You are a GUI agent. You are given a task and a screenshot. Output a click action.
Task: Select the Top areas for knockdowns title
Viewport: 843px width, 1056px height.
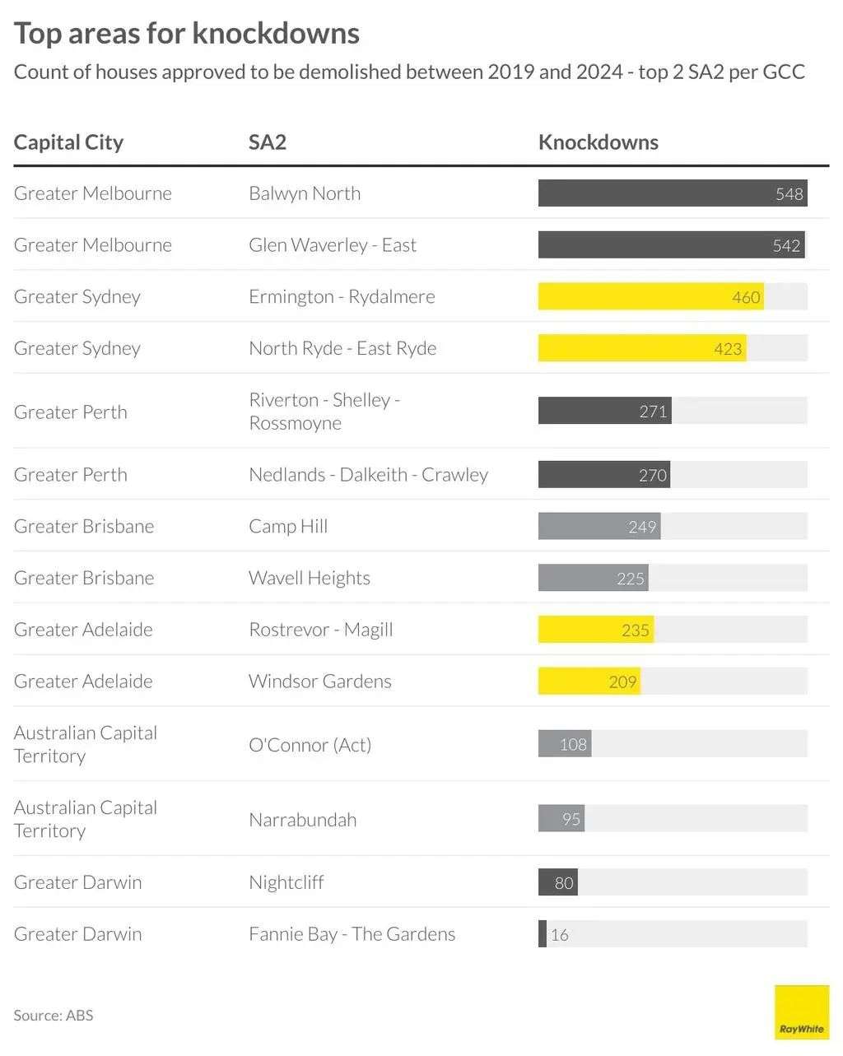click(x=187, y=34)
